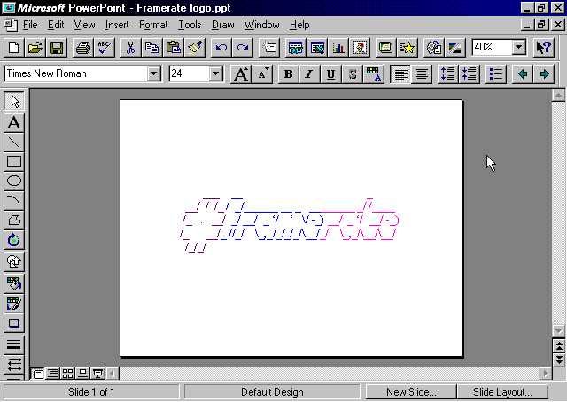Set left text alignment

(400, 74)
